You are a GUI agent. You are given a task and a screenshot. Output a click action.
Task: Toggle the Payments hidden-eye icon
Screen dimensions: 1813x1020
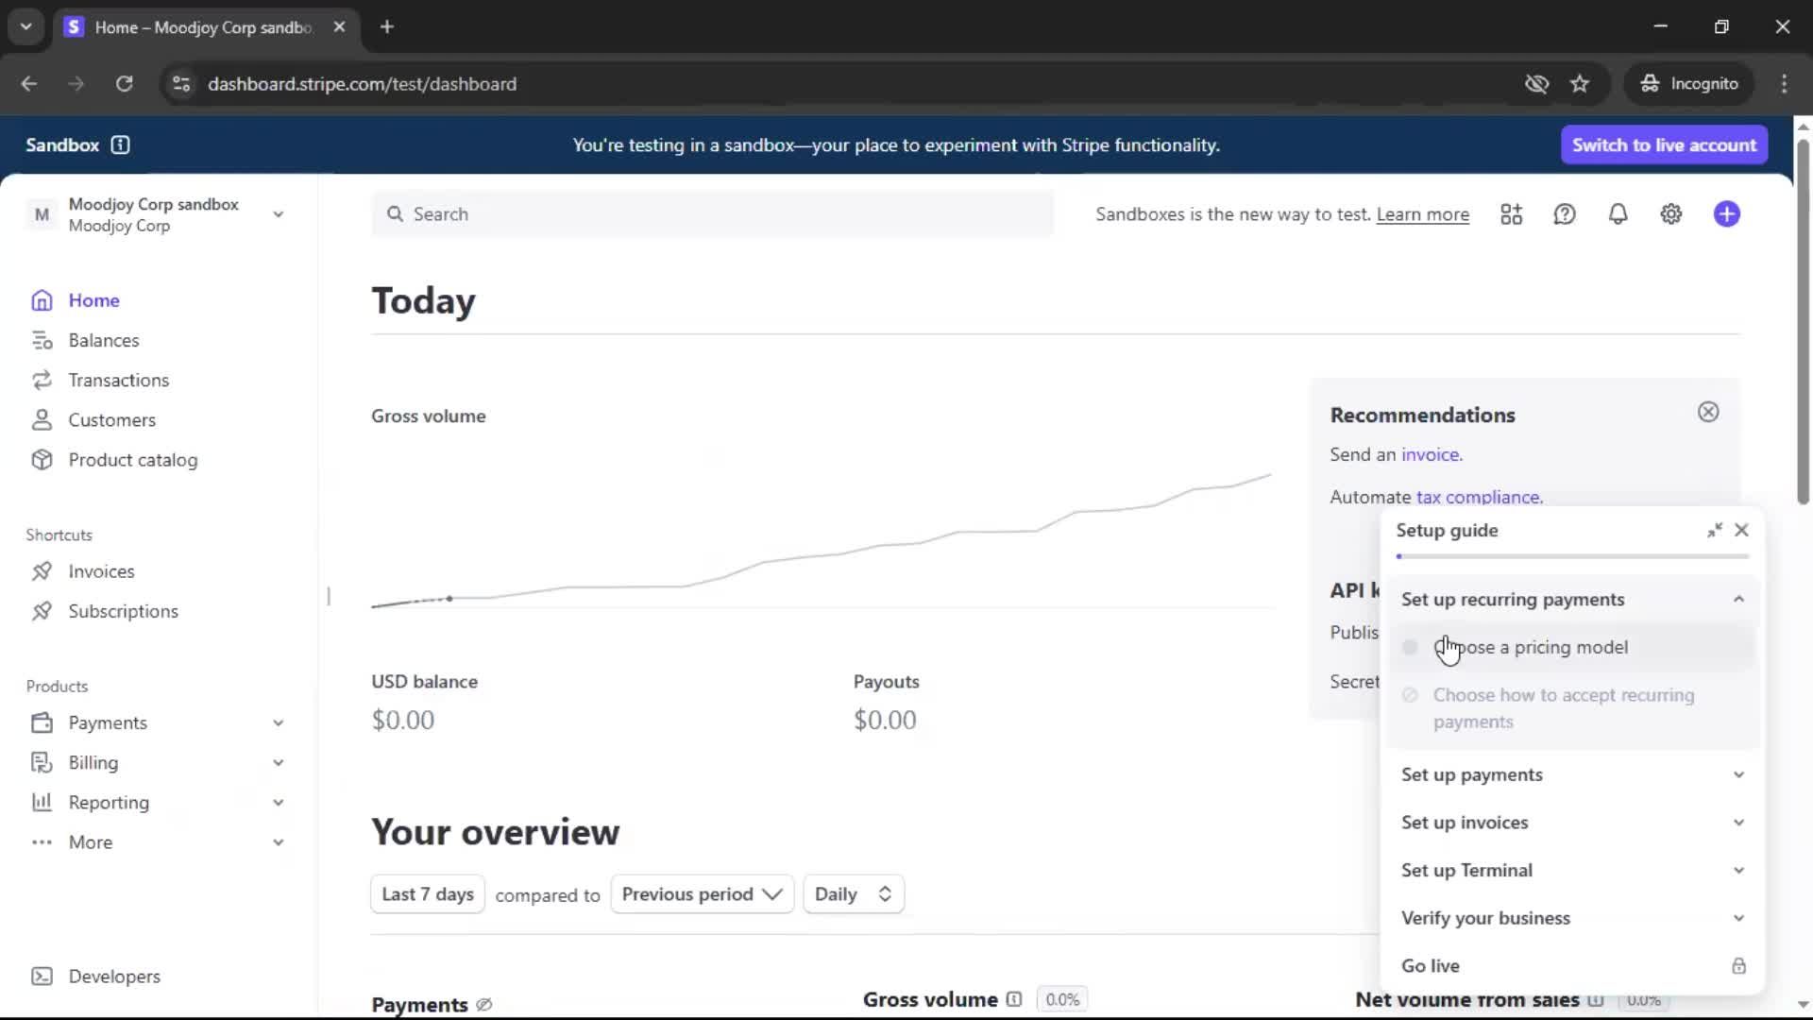pos(484,1005)
